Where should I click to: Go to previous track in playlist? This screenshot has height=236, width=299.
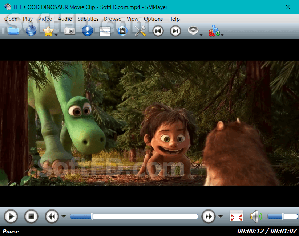tap(158, 31)
